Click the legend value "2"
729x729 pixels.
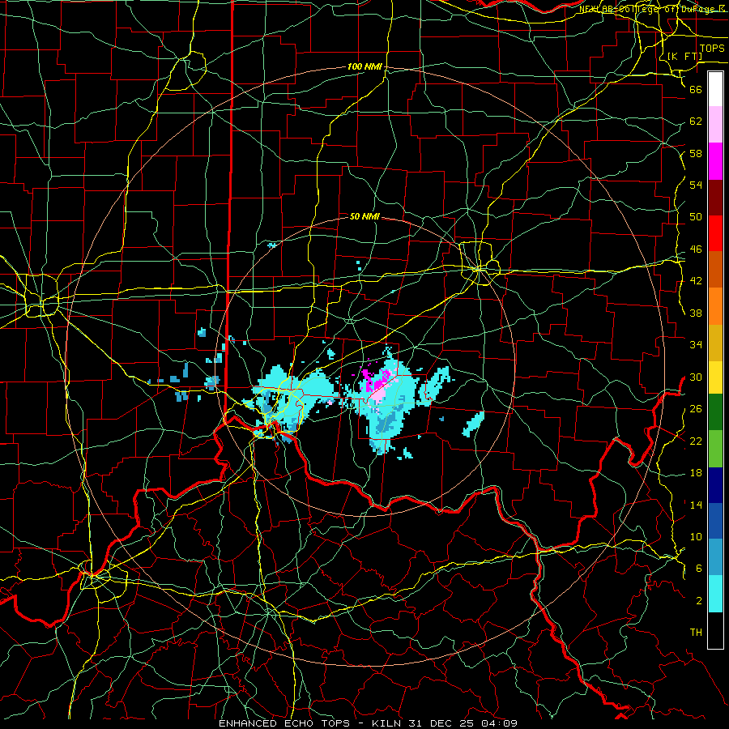click(698, 601)
